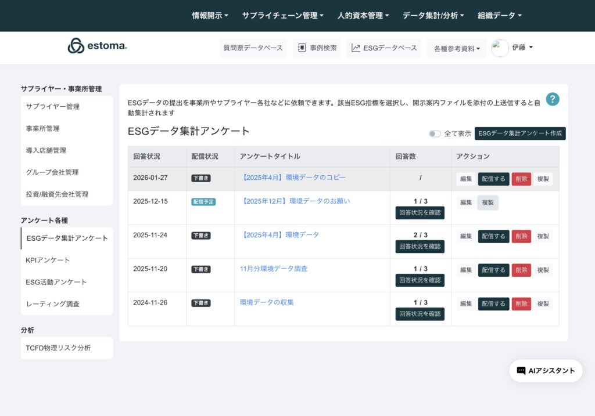
Task: Open the 11月分環境データ調査 survey link
Action: [x=274, y=269]
